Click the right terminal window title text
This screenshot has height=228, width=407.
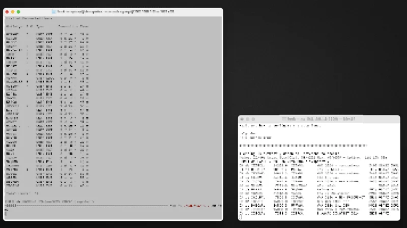[x=321, y=119]
